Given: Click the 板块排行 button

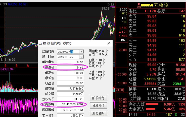Looking at the screenshot, I should (99, 105).
